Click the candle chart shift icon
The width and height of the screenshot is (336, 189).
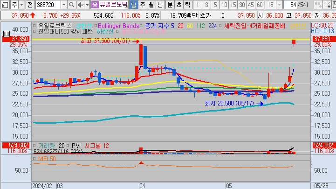tap(318, 5)
